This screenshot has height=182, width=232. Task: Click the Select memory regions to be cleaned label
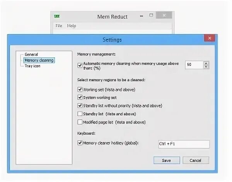[111, 80]
